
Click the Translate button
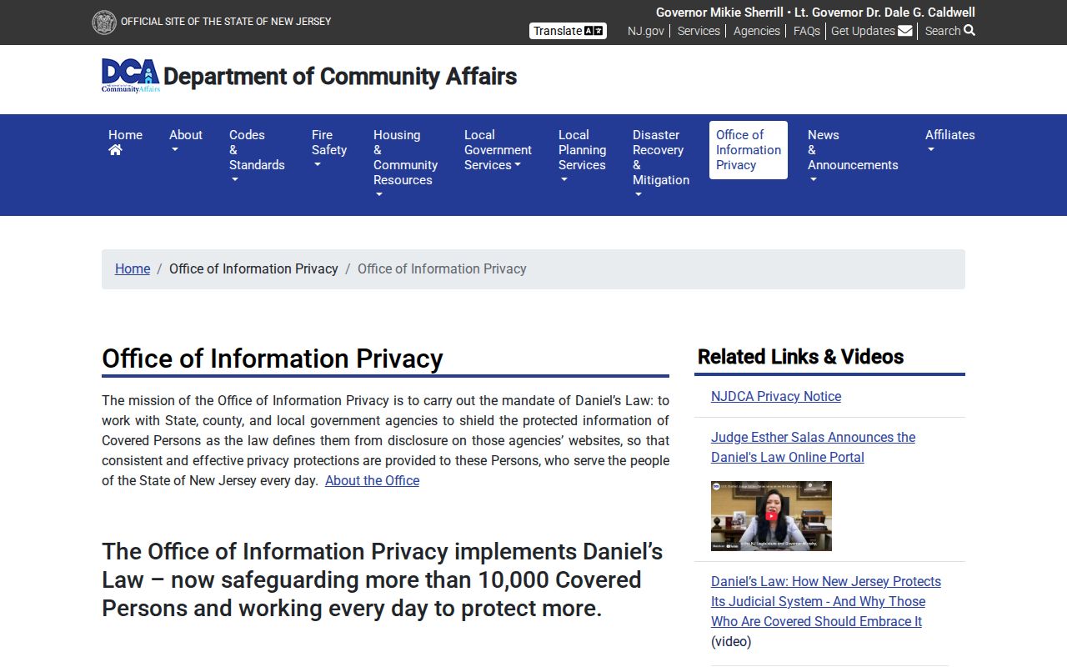tap(568, 31)
